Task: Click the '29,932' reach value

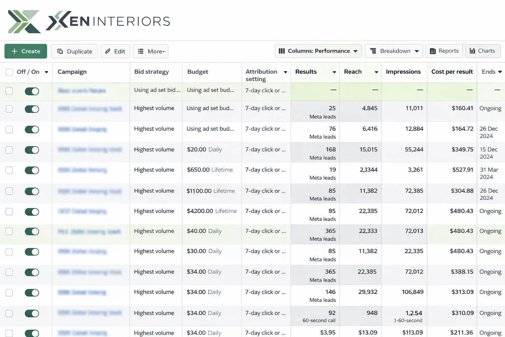Action: tap(368, 292)
